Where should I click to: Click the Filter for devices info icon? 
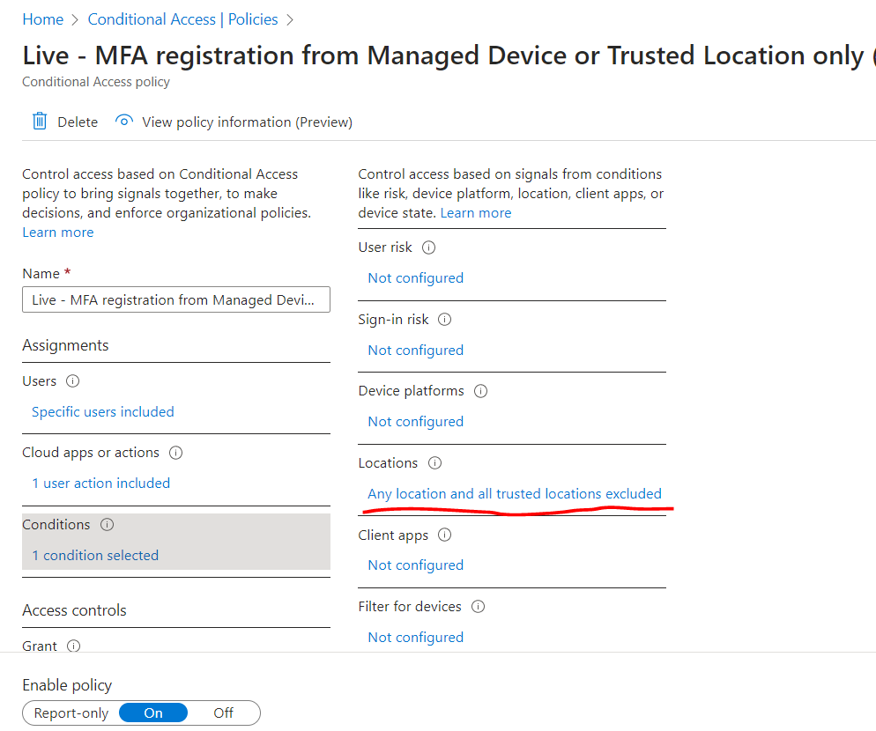coord(477,606)
